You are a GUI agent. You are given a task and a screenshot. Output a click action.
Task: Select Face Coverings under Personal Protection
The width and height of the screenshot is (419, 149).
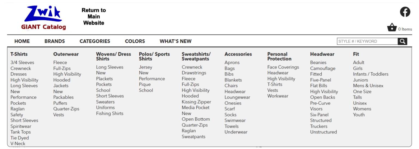pos(283,67)
